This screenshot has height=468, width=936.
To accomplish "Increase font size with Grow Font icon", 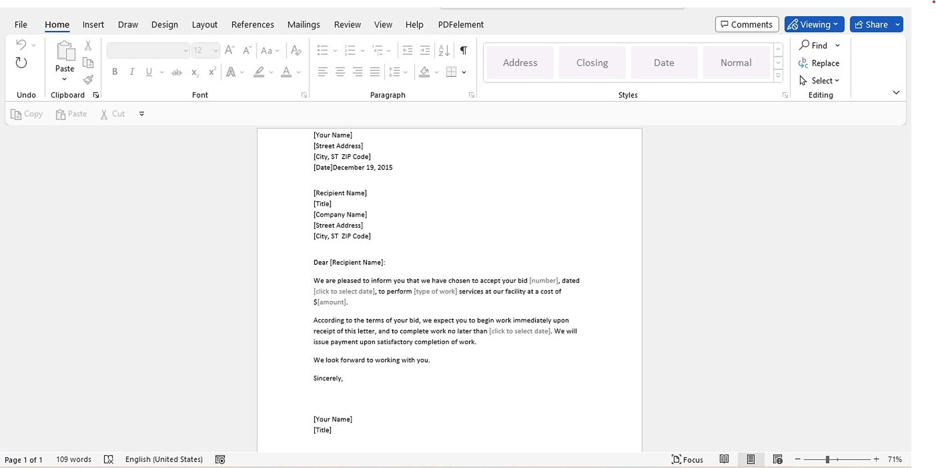I will point(229,50).
